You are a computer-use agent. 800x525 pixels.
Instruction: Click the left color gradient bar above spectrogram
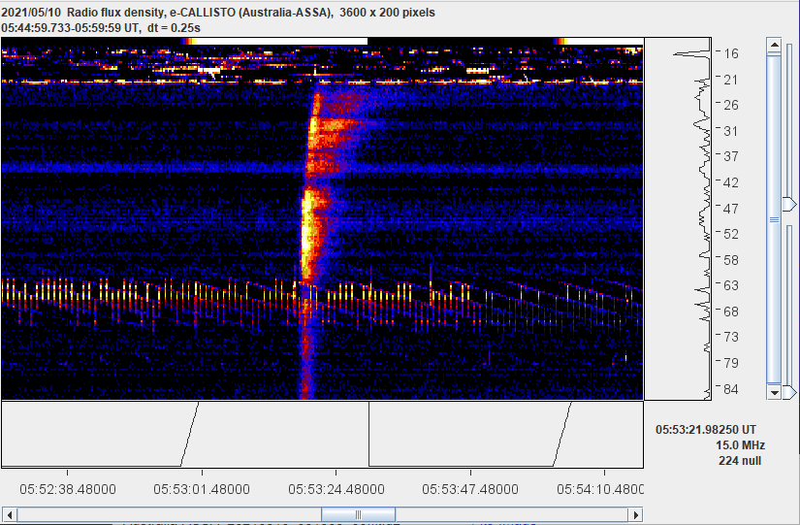(x=184, y=42)
